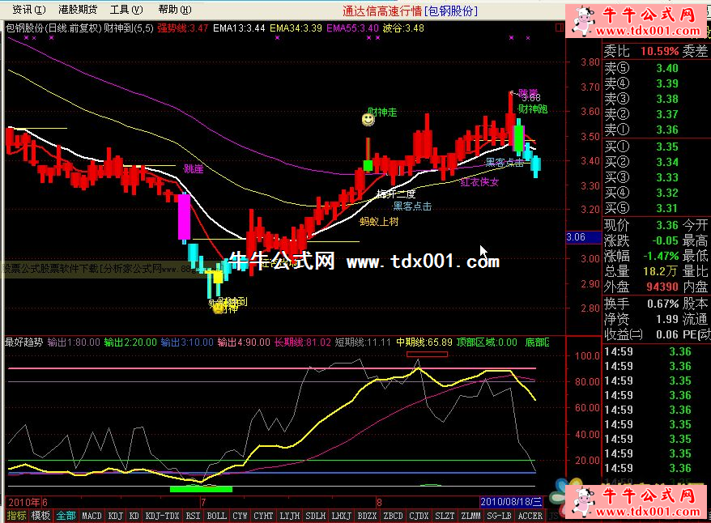Click the 通达信高速行情[包钢股份] title text

pyautogui.click(x=411, y=11)
